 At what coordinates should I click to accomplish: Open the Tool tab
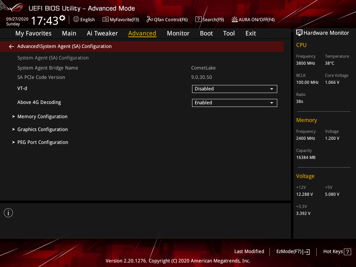pyautogui.click(x=229, y=33)
